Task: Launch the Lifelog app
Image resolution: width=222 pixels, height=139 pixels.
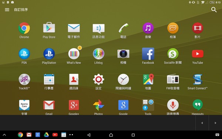Action: pos(98,54)
